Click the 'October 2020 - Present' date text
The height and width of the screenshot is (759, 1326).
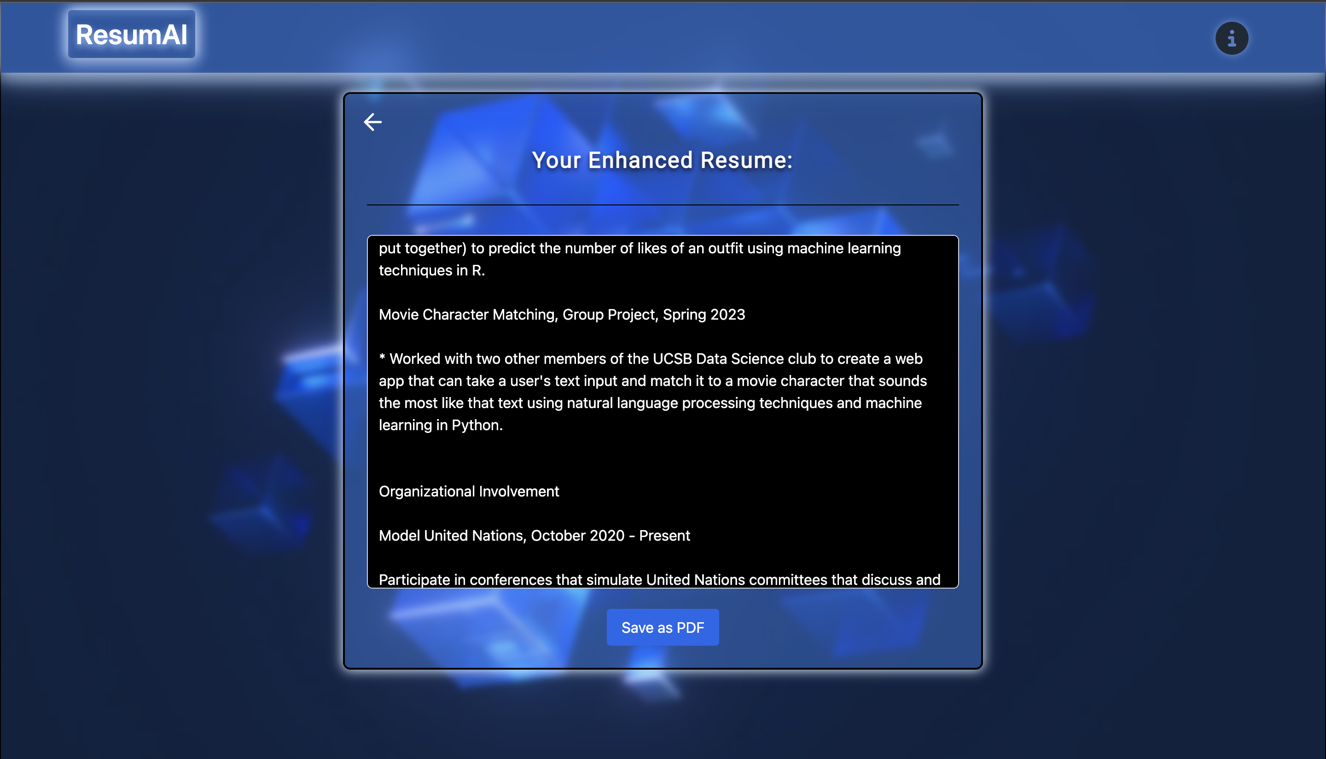pos(610,535)
